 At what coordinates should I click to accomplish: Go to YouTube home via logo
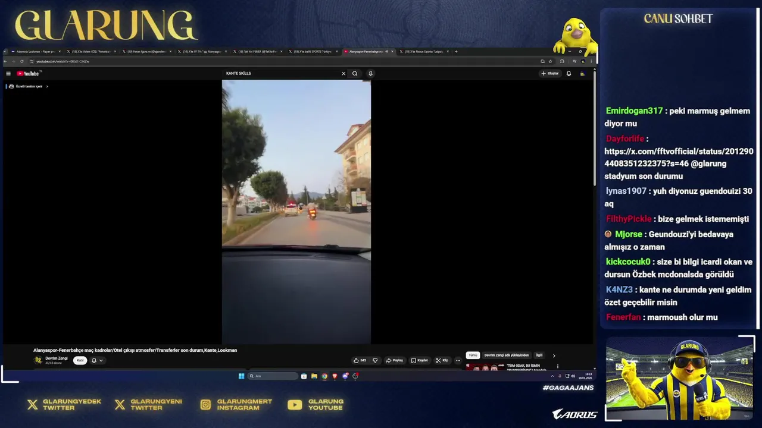(x=28, y=74)
